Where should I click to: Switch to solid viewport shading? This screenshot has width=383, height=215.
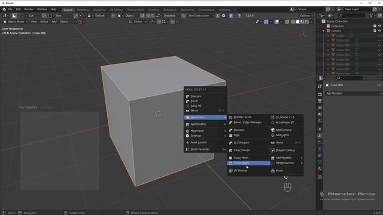coord(297,21)
